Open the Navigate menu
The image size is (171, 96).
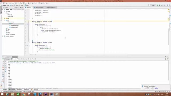(x=11, y=3)
